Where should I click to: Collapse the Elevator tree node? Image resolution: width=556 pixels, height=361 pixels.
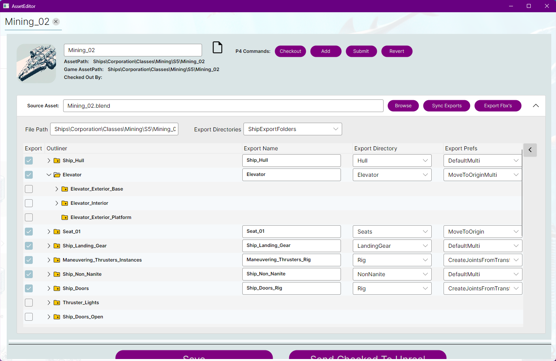(49, 175)
